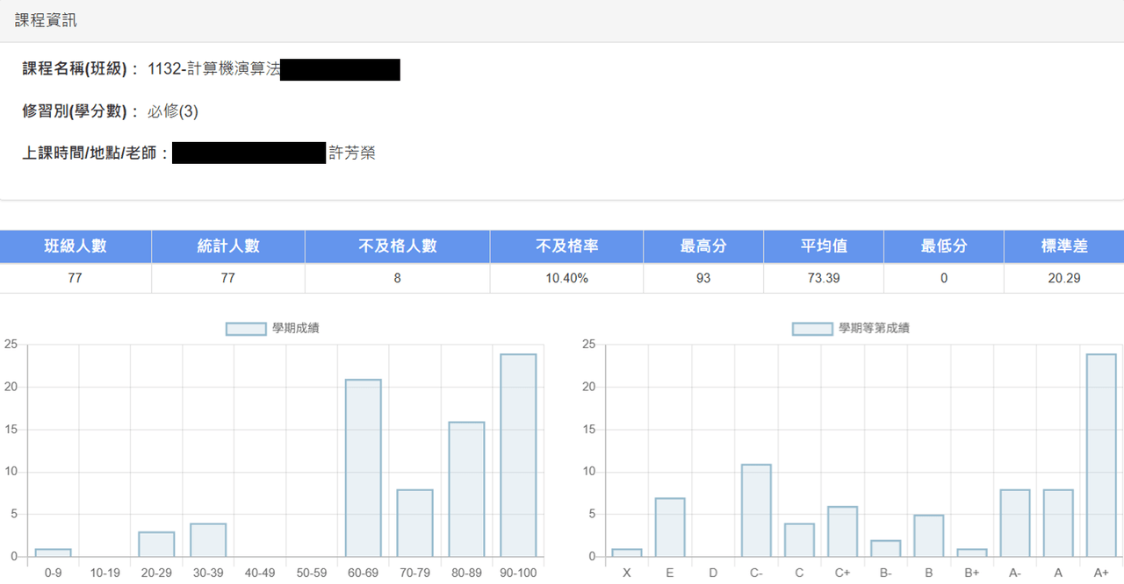This screenshot has width=1124, height=584.
Task: Click the C+ grade bar
Action: (x=843, y=531)
